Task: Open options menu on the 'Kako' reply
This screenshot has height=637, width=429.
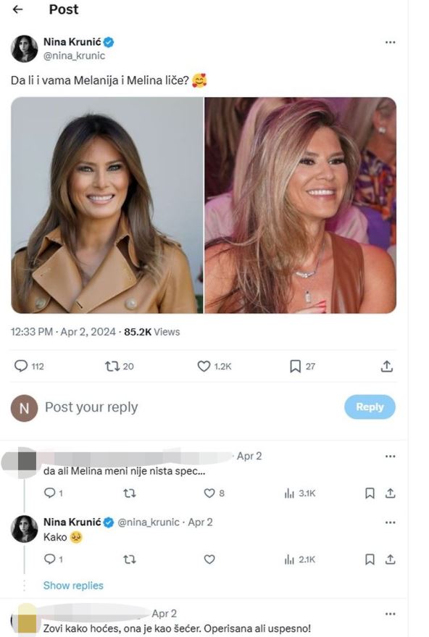Action: click(391, 522)
